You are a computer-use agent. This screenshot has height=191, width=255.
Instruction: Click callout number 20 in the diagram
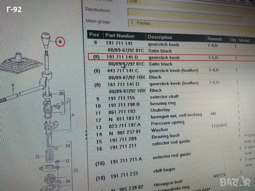pos(61,94)
